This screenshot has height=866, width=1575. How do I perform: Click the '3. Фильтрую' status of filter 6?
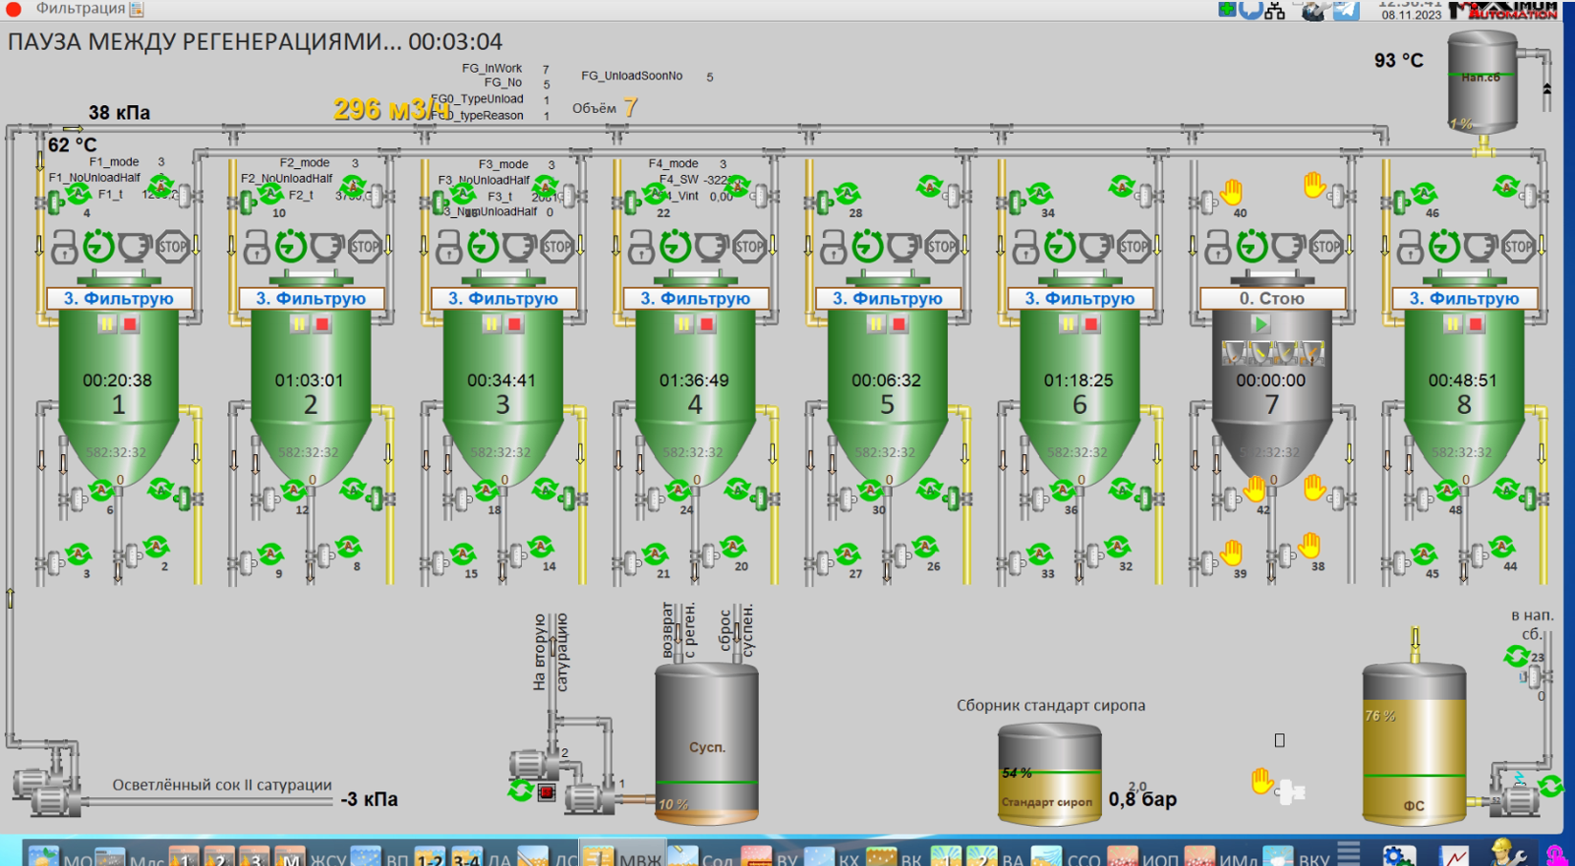(1080, 298)
